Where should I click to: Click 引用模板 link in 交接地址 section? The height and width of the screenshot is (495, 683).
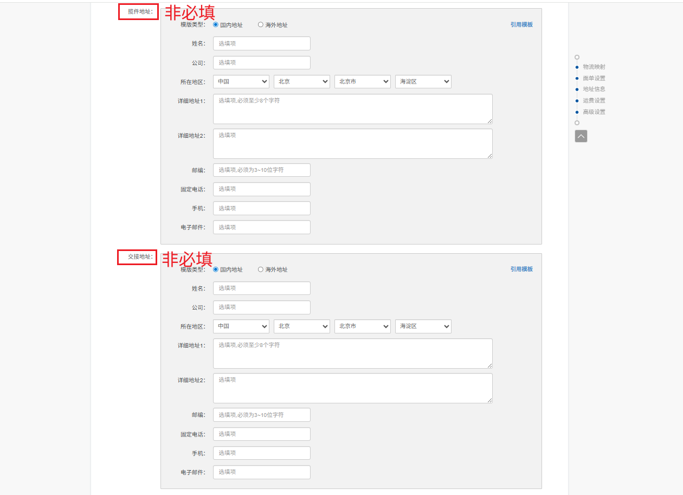pos(521,269)
